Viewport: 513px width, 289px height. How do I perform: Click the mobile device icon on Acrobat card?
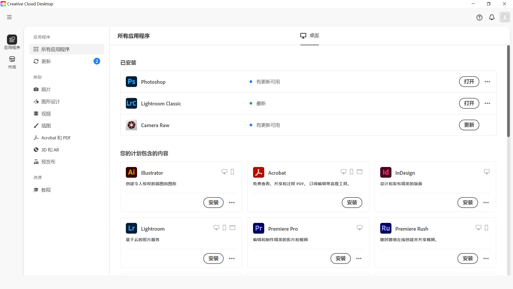click(x=351, y=172)
